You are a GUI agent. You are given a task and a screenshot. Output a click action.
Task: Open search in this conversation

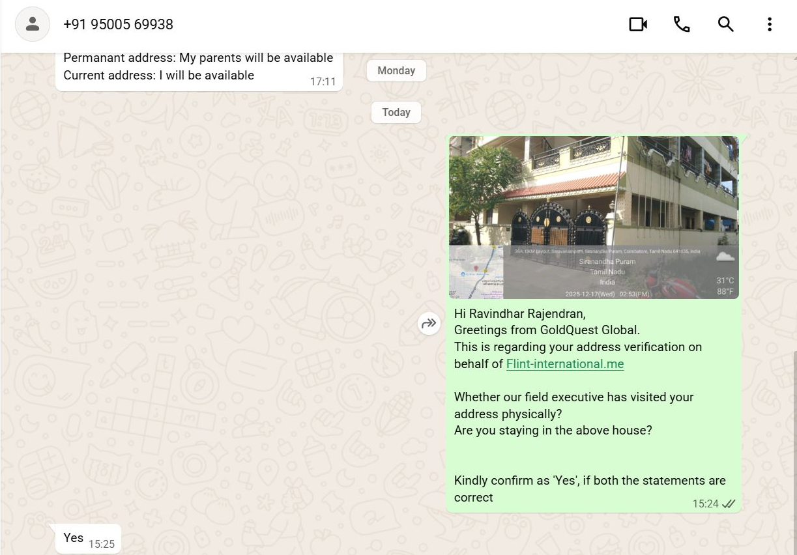point(725,25)
